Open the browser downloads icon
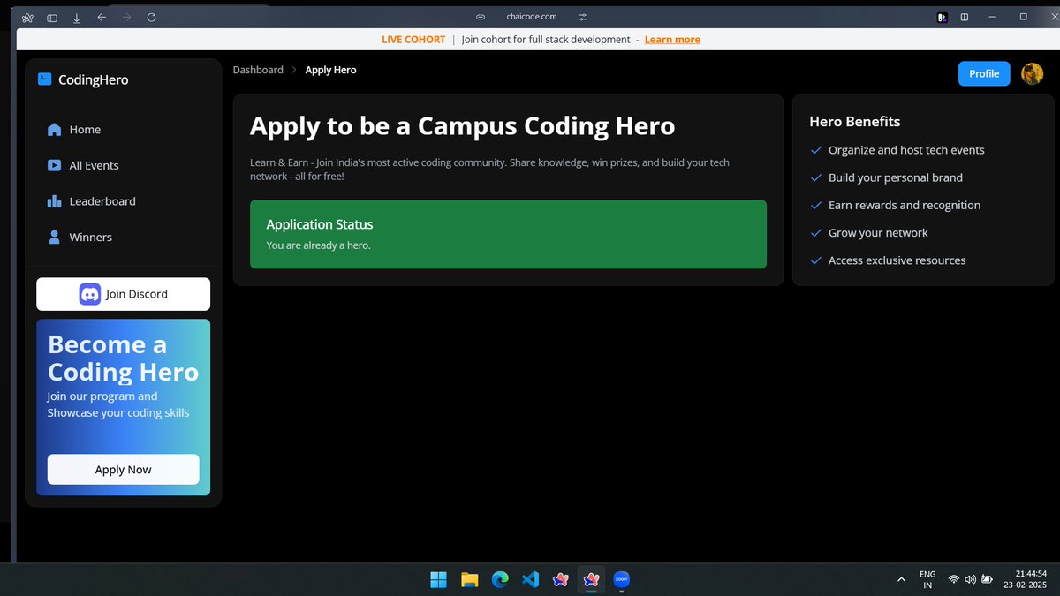 point(77,17)
